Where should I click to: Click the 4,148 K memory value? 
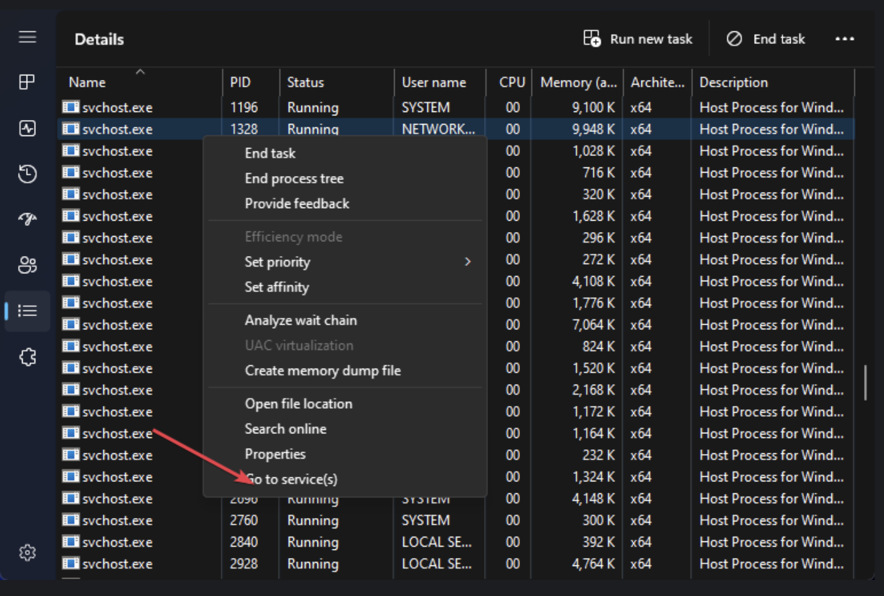coord(593,499)
